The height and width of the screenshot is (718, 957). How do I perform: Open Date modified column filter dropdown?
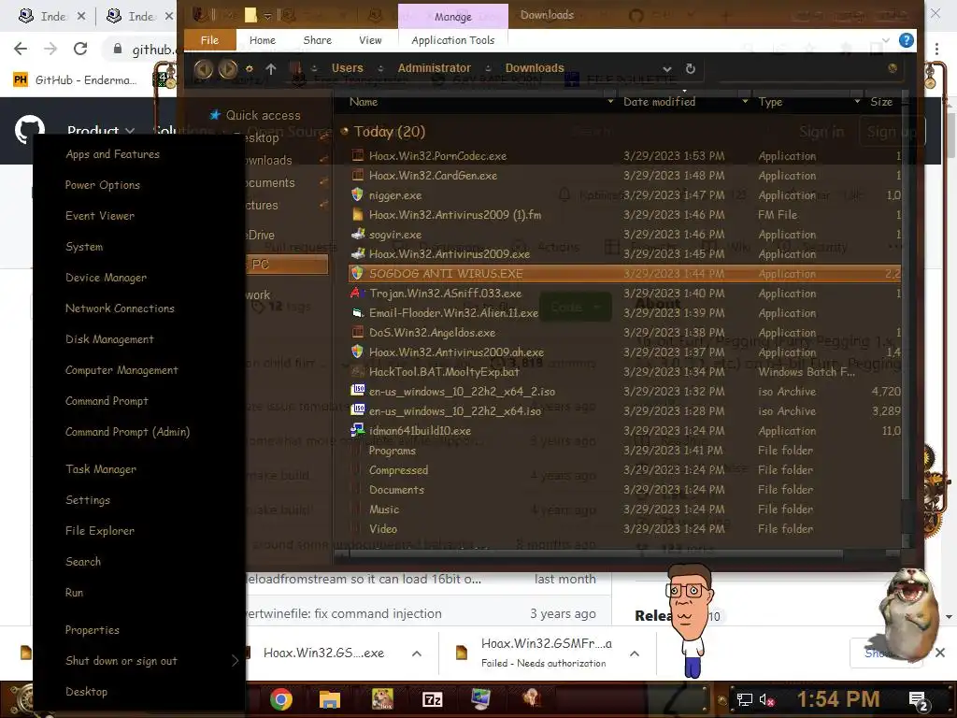point(745,101)
